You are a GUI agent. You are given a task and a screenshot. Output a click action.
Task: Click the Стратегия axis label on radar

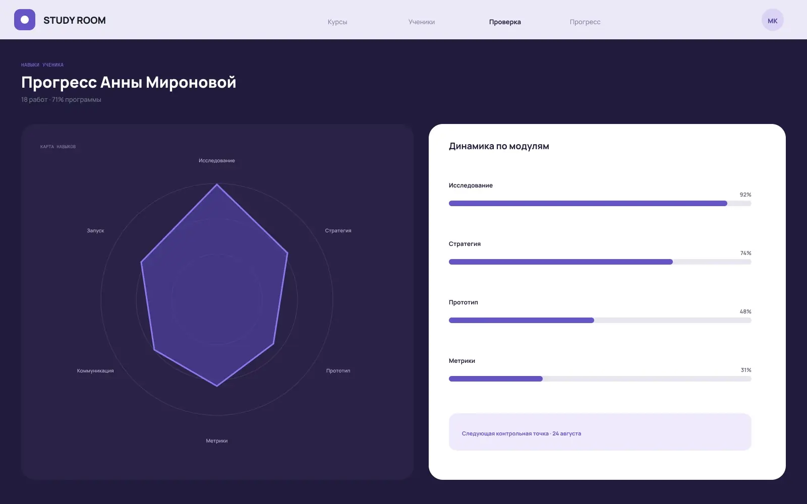338,230
